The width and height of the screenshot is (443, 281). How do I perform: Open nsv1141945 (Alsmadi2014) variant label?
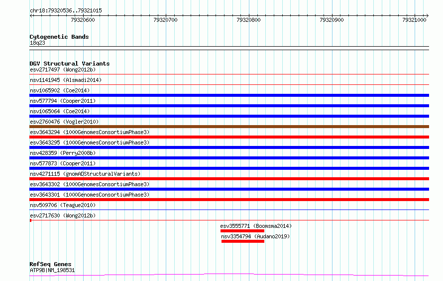(x=66, y=80)
